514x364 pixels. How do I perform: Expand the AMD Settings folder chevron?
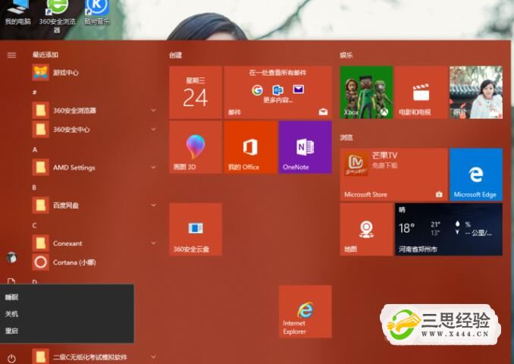coord(153,168)
